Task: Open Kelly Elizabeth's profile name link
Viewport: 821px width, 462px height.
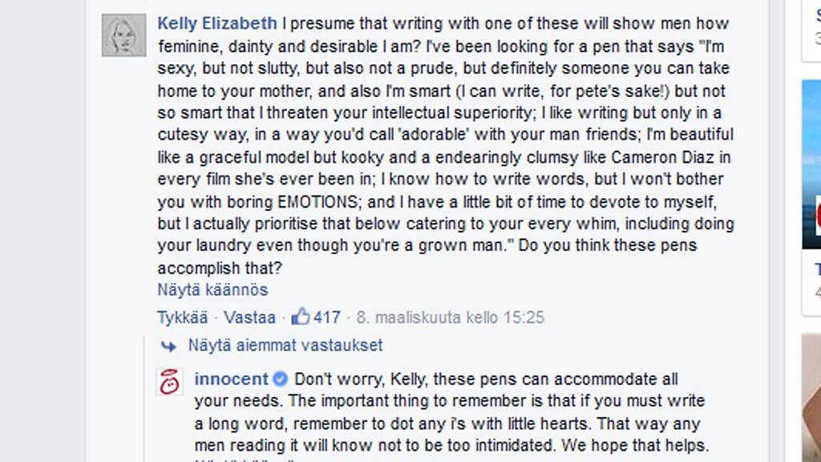Action: 217,23
